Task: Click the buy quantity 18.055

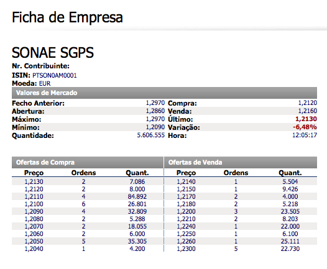Action: (137, 227)
